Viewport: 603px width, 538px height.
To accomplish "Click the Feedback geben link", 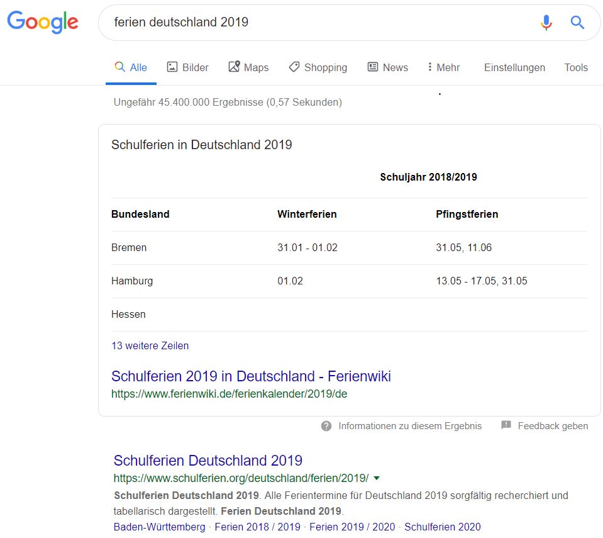I will [x=552, y=426].
